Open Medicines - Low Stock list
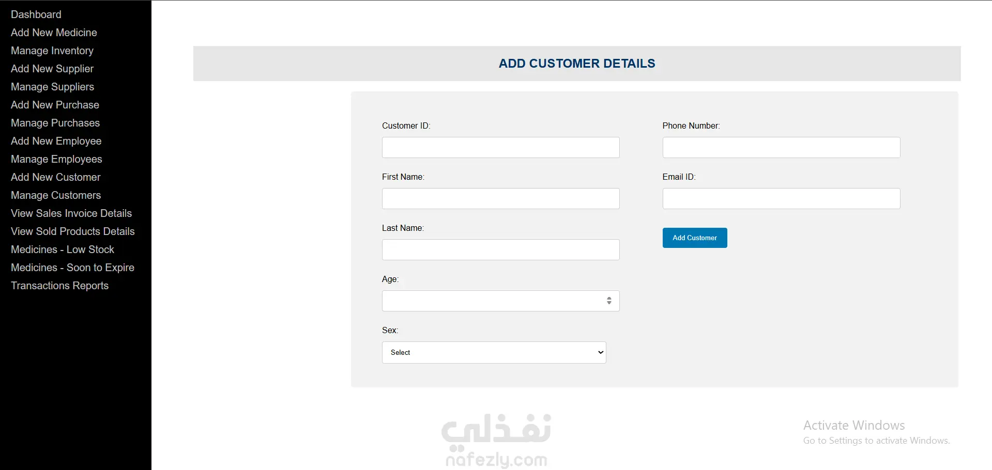This screenshot has height=470, width=992. (x=63, y=249)
